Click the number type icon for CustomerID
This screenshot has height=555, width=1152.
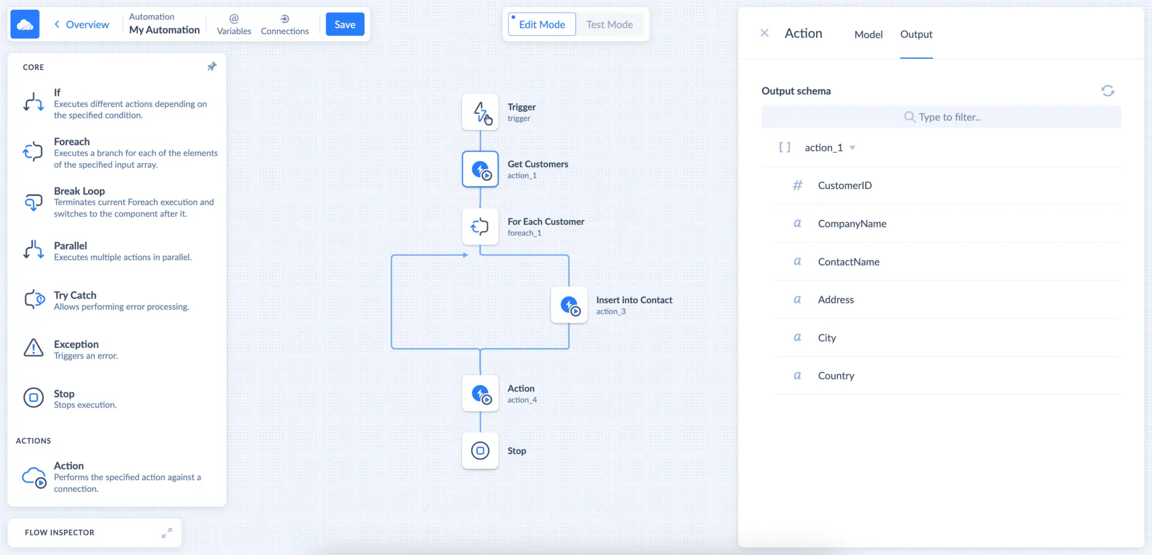[x=797, y=185]
